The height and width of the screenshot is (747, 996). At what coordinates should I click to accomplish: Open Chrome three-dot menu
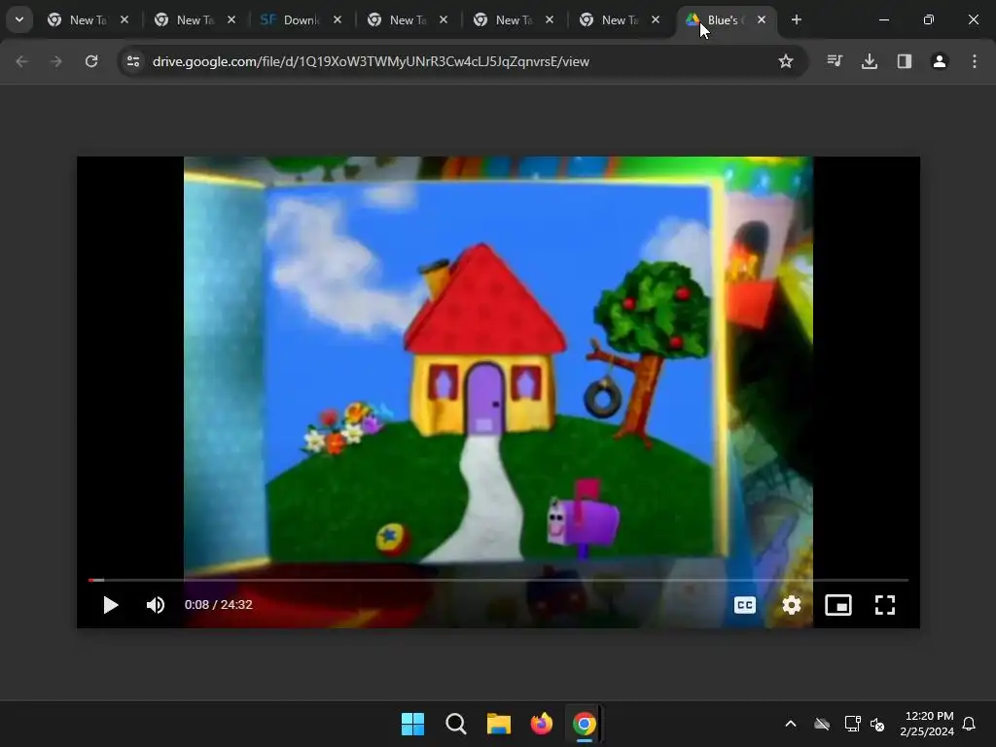(x=975, y=61)
